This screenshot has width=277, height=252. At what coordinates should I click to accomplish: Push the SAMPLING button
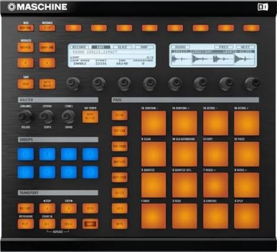coord(47,47)
